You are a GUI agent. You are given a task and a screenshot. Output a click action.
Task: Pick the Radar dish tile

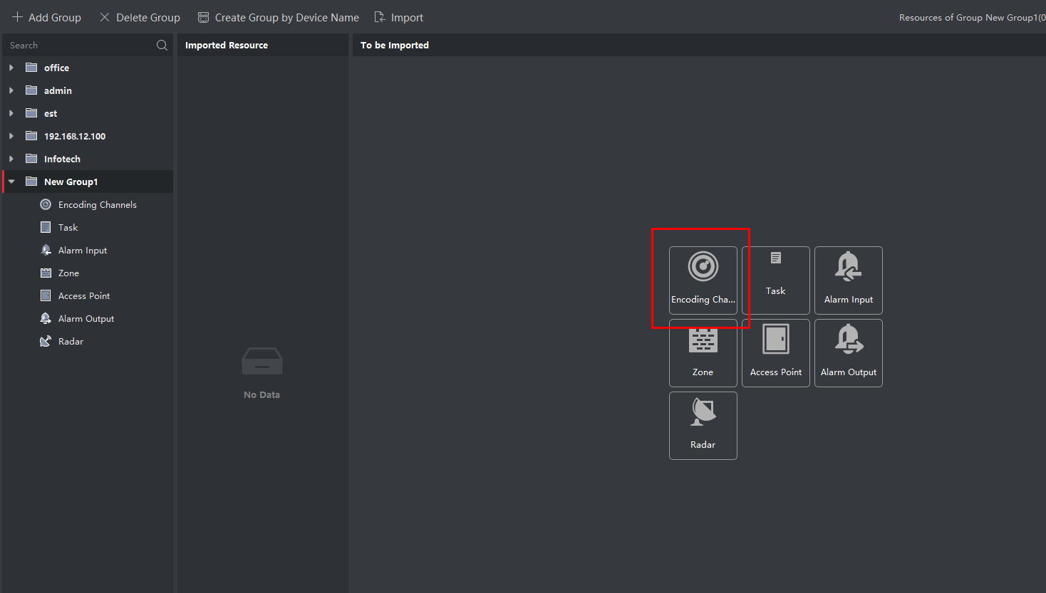(x=703, y=426)
